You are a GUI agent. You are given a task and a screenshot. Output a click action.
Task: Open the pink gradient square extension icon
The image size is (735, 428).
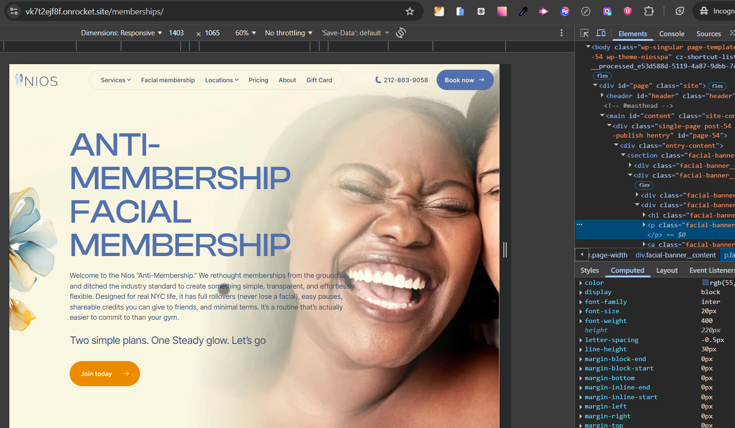502,11
